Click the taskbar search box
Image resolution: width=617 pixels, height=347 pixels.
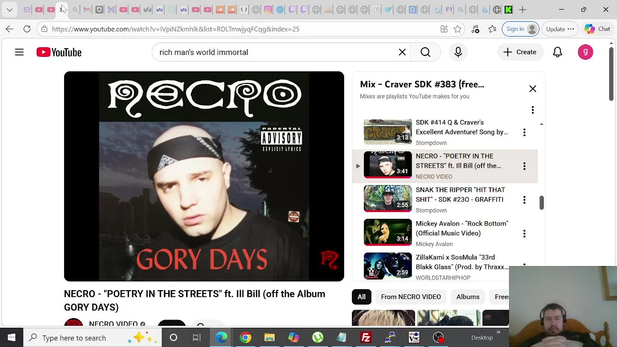(x=92, y=338)
